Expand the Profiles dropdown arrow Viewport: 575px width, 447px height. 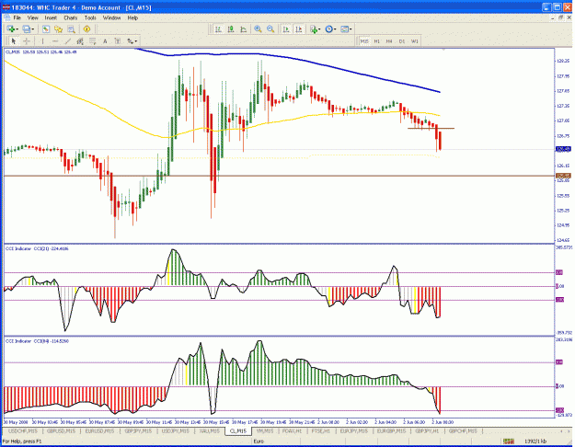coord(32,29)
